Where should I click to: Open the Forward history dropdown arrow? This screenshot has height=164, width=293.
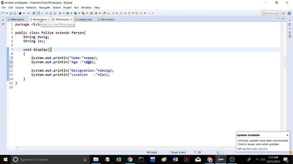tap(152, 13)
